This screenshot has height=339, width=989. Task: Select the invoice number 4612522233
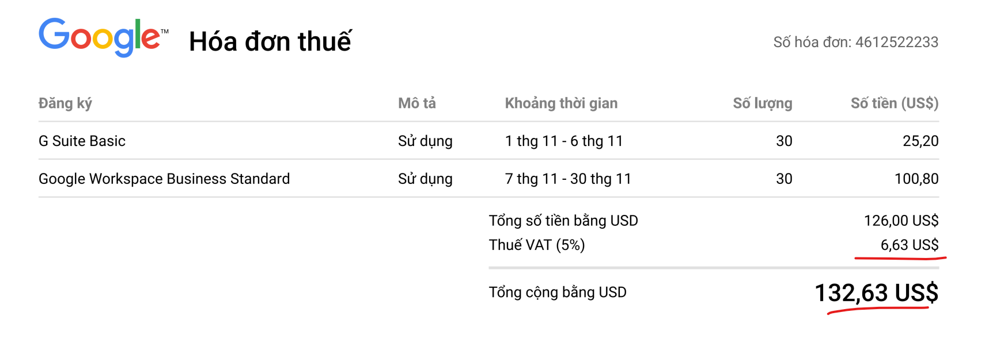coord(896,42)
